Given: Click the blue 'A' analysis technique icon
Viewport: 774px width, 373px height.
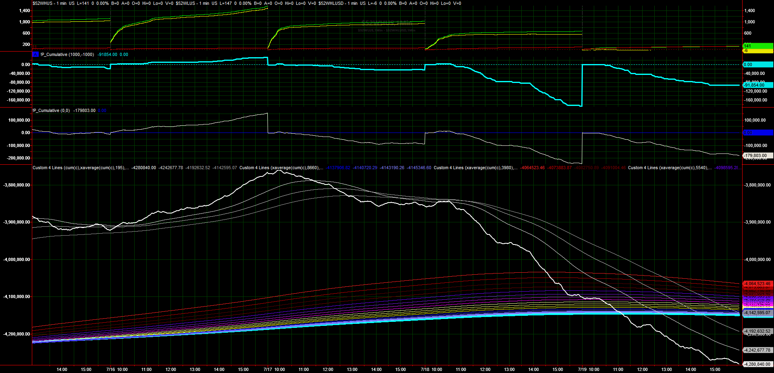Looking at the screenshot, I should (35, 54).
